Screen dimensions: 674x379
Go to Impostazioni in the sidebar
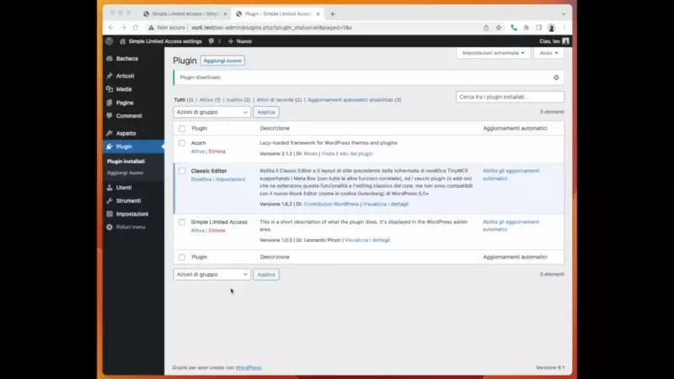click(x=131, y=214)
